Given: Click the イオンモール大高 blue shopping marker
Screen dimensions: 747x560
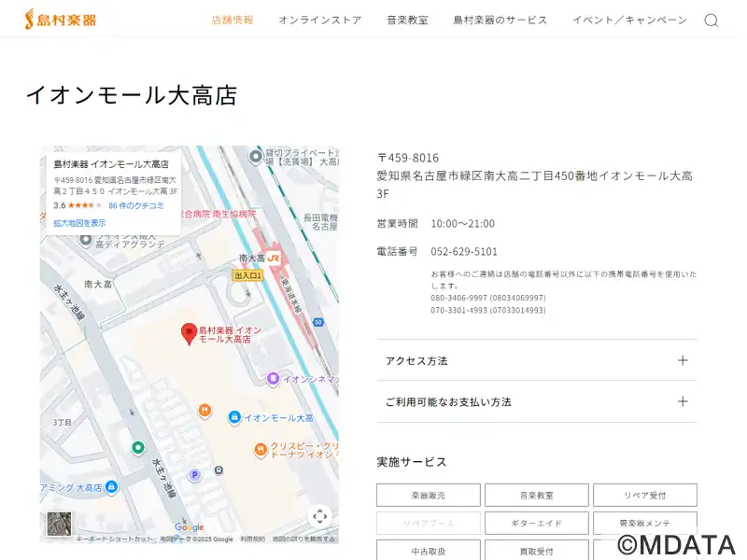Looking at the screenshot, I should click(234, 417).
